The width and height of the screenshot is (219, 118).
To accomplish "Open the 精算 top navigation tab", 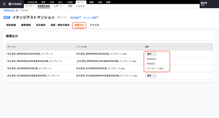I will point(92,2).
